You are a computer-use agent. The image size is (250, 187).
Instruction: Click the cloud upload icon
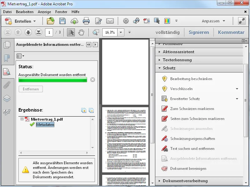[74, 21]
